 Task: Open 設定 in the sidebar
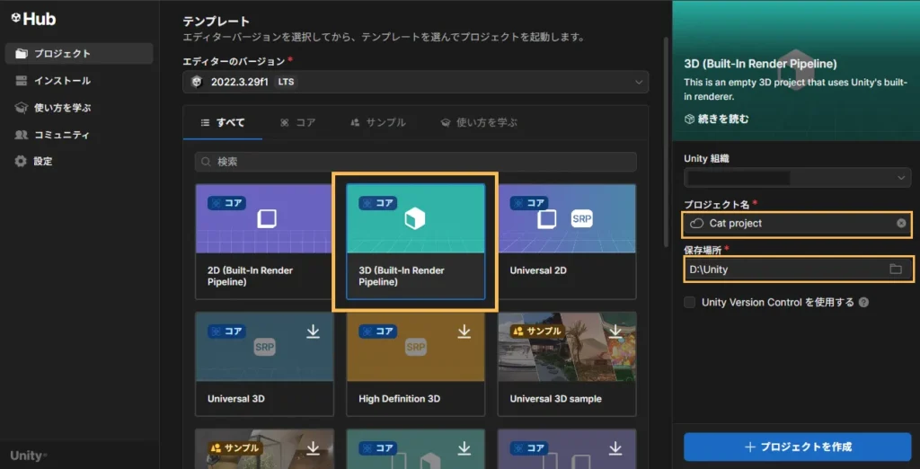pyautogui.click(x=79, y=161)
